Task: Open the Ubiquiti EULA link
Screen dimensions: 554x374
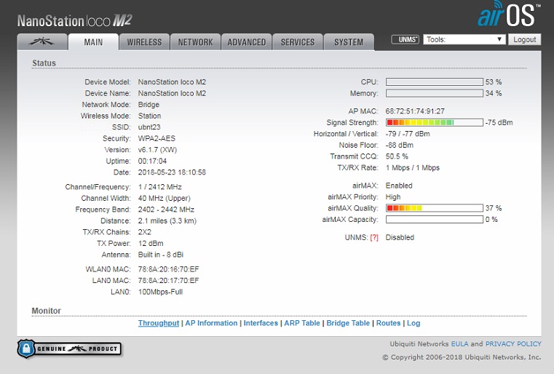Action: [x=459, y=344]
